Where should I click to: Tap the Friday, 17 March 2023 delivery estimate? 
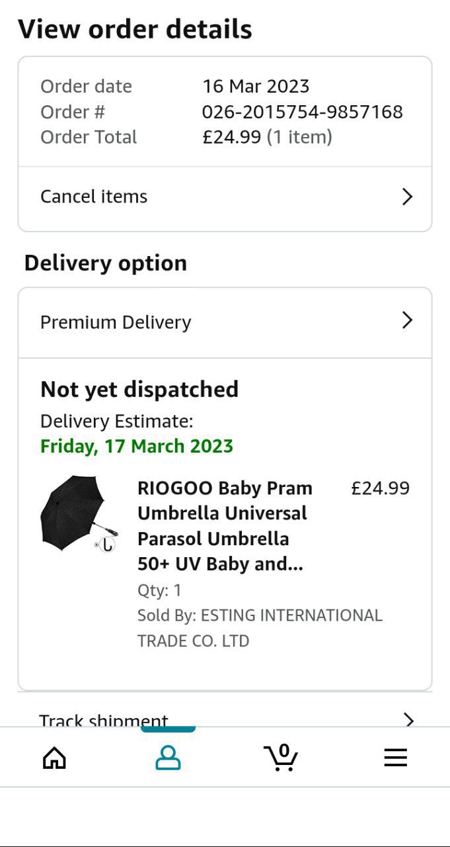(137, 446)
